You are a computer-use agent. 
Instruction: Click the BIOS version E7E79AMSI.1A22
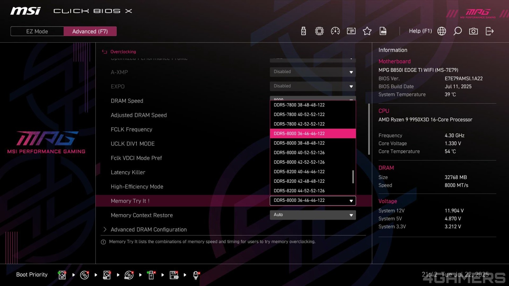coord(464,78)
